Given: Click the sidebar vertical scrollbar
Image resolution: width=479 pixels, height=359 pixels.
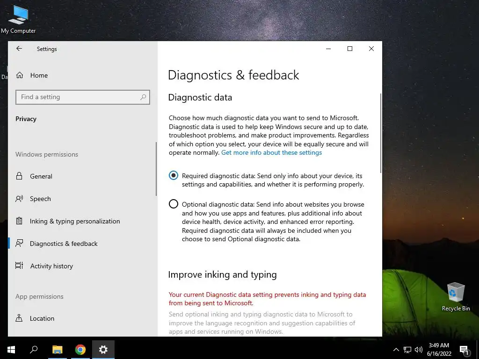Looking at the screenshot, I should pyautogui.click(x=156, y=169).
